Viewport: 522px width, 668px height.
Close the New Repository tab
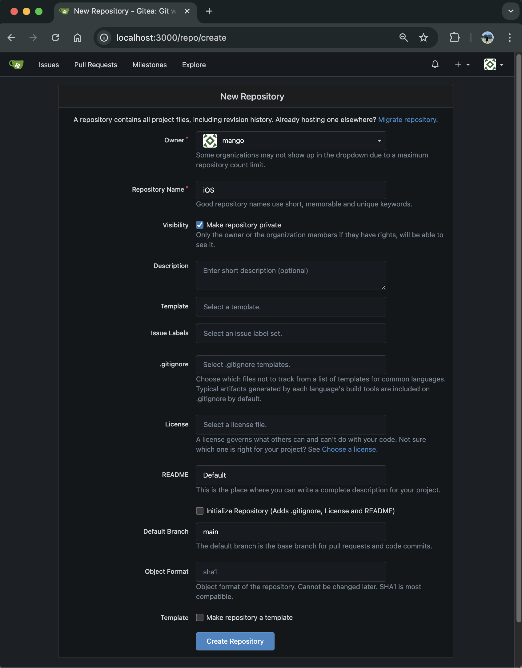click(187, 11)
